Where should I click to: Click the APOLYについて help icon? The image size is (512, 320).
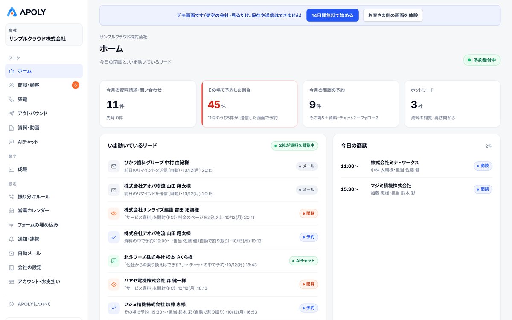12,304
